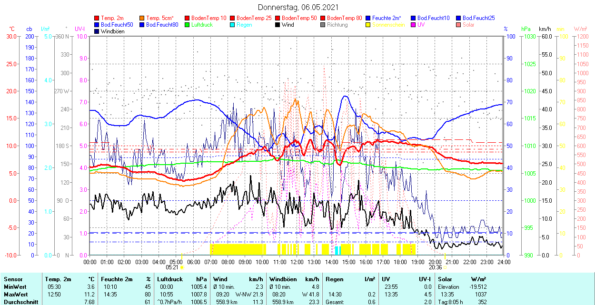Click the Bod.Feucht80 legend label
Image resolution: width=595 pixels, height=305 pixels.
pyautogui.click(x=162, y=25)
